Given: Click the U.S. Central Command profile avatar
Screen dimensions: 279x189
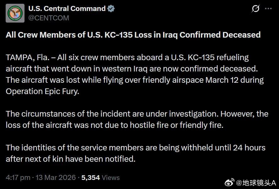Looking at the screenshot, I should pyautogui.click(x=15, y=13).
